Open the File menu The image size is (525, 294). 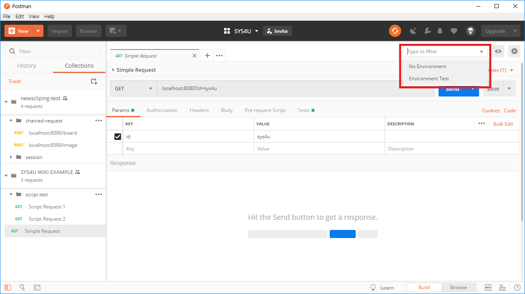click(6, 17)
